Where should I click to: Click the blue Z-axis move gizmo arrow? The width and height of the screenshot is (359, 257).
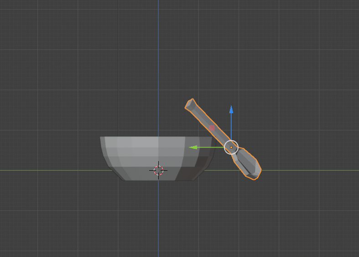[x=231, y=110]
